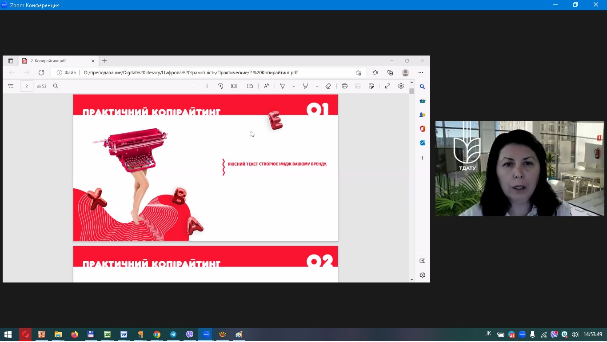Screen dimensions: 607x342
Task: Expand the Highlight color options dropdown
Action: point(317,86)
